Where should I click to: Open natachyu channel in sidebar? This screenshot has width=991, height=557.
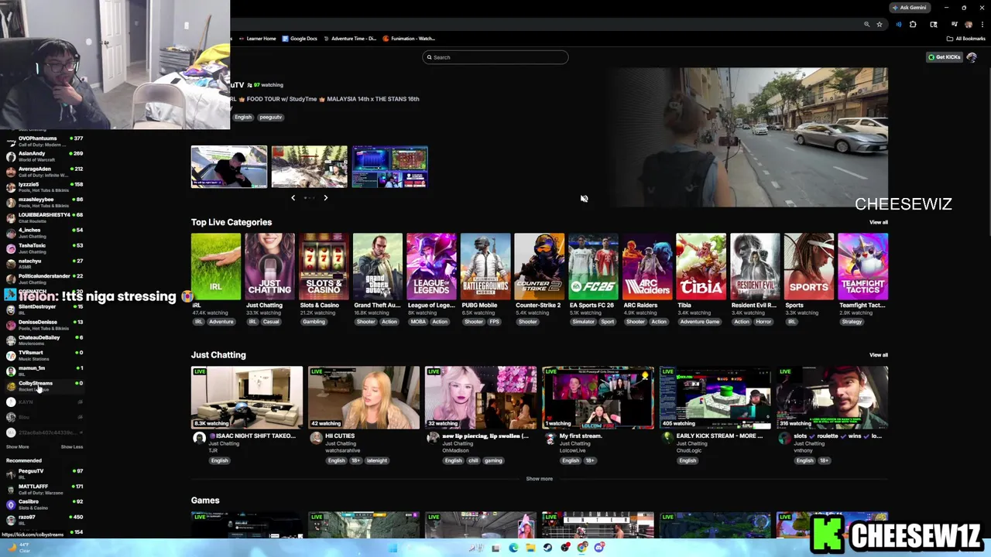pyautogui.click(x=44, y=264)
